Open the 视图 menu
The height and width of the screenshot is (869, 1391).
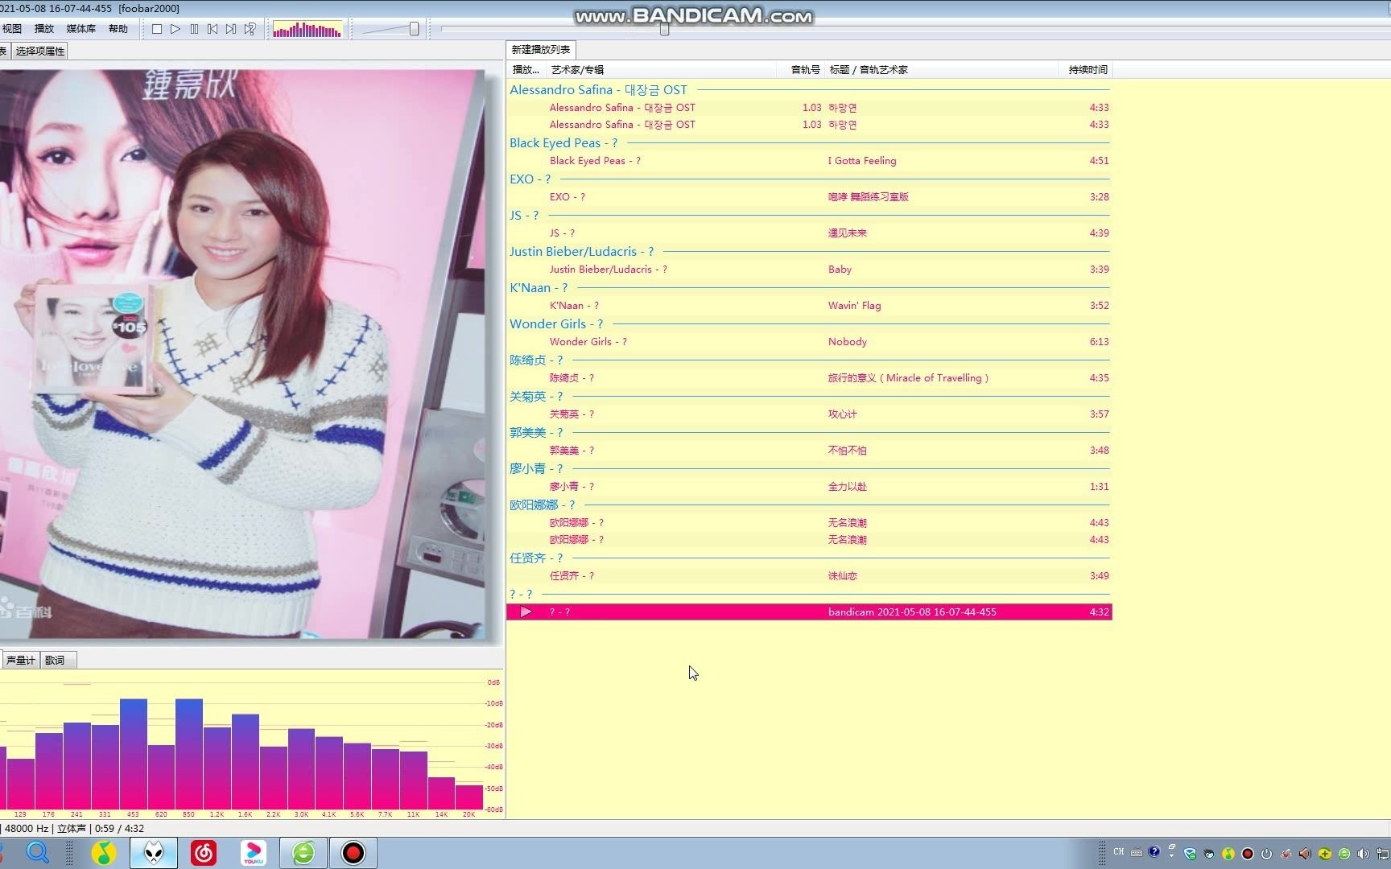click(x=12, y=29)
